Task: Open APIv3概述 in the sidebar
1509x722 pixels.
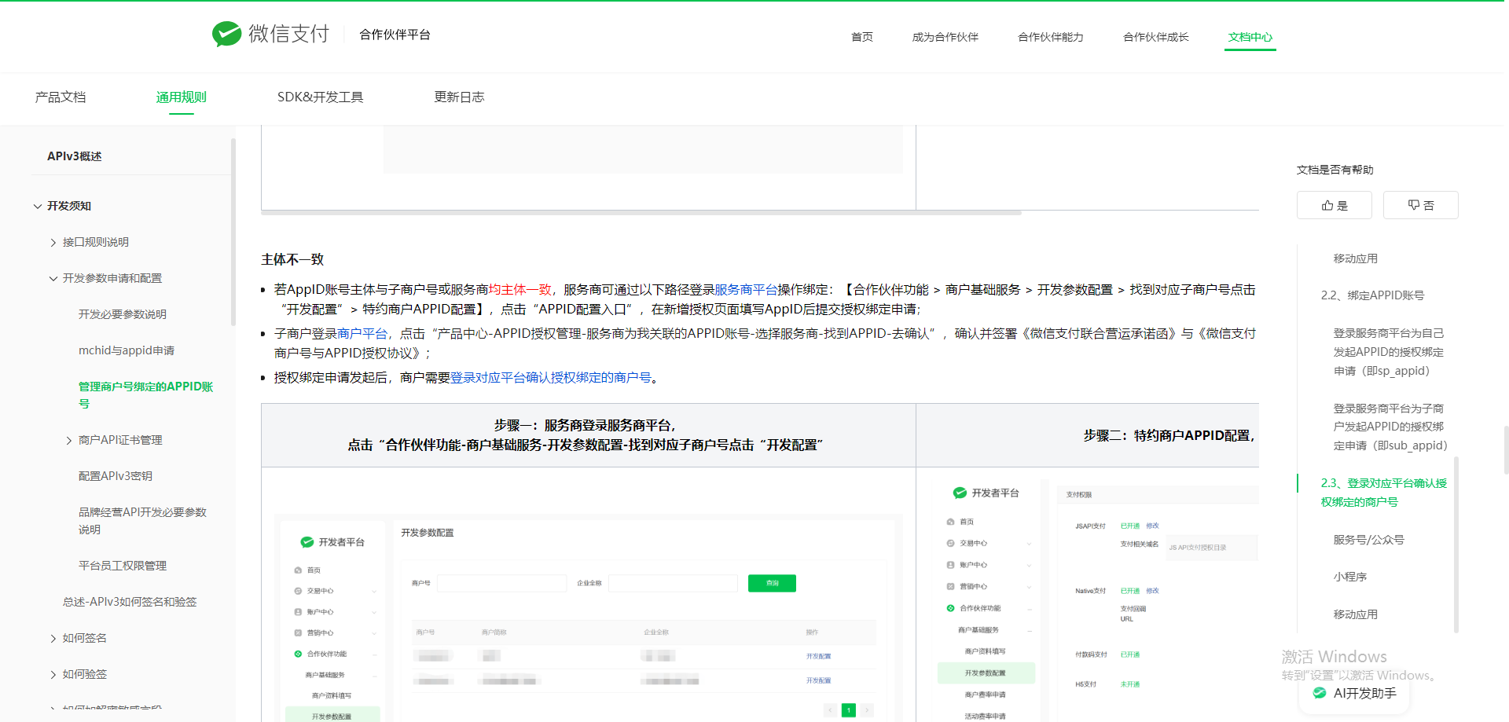Action: point(75,156)
